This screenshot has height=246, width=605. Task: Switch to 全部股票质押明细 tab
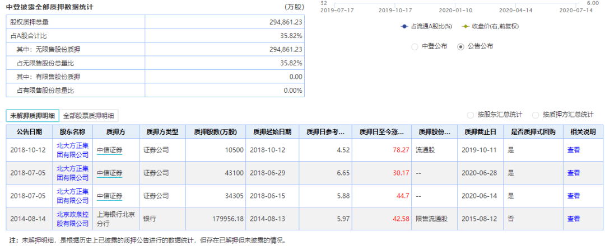tap(89, 116)
